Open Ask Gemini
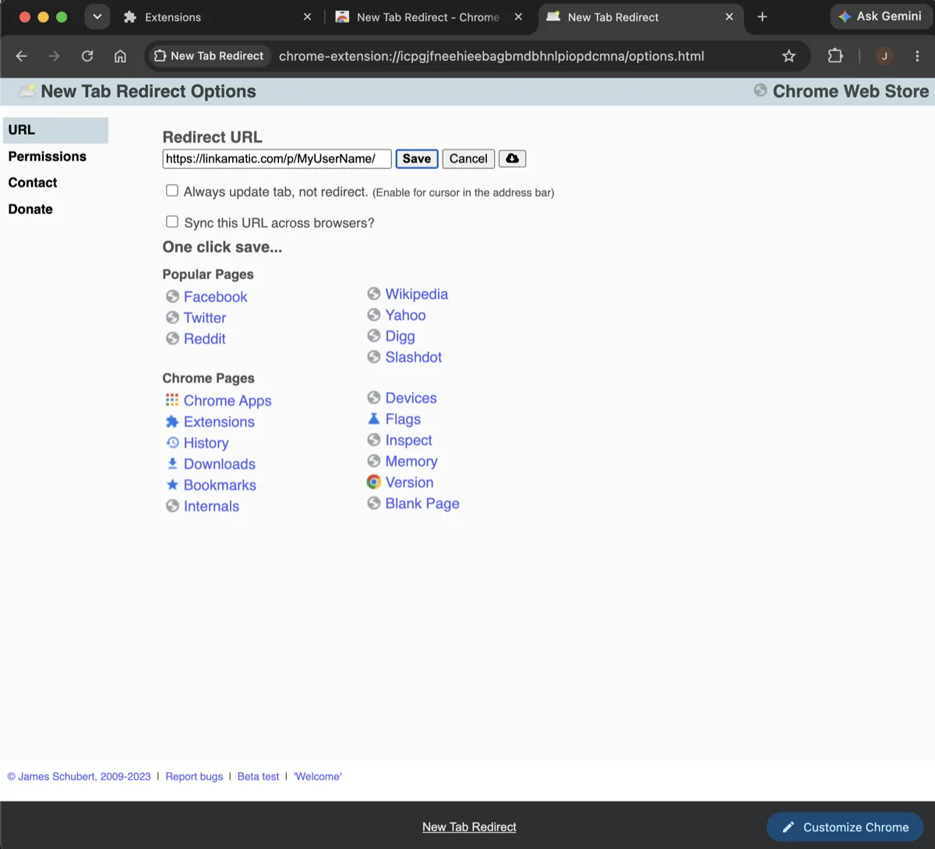 click(x=880, y=16)
